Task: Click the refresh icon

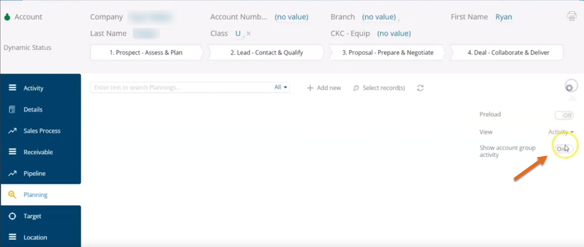Action: pyautogui.click(x=420, y=88)
